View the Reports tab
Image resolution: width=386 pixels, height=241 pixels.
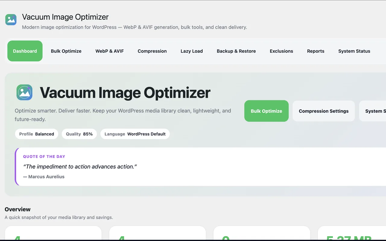click(x=316, y=51)
